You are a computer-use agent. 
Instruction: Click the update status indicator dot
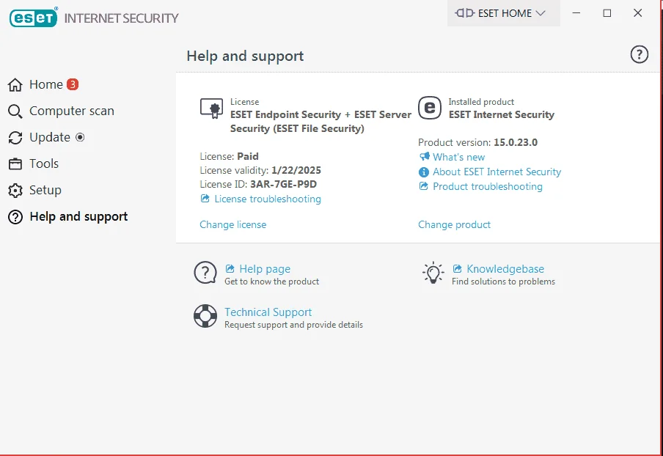coord(80,137)
